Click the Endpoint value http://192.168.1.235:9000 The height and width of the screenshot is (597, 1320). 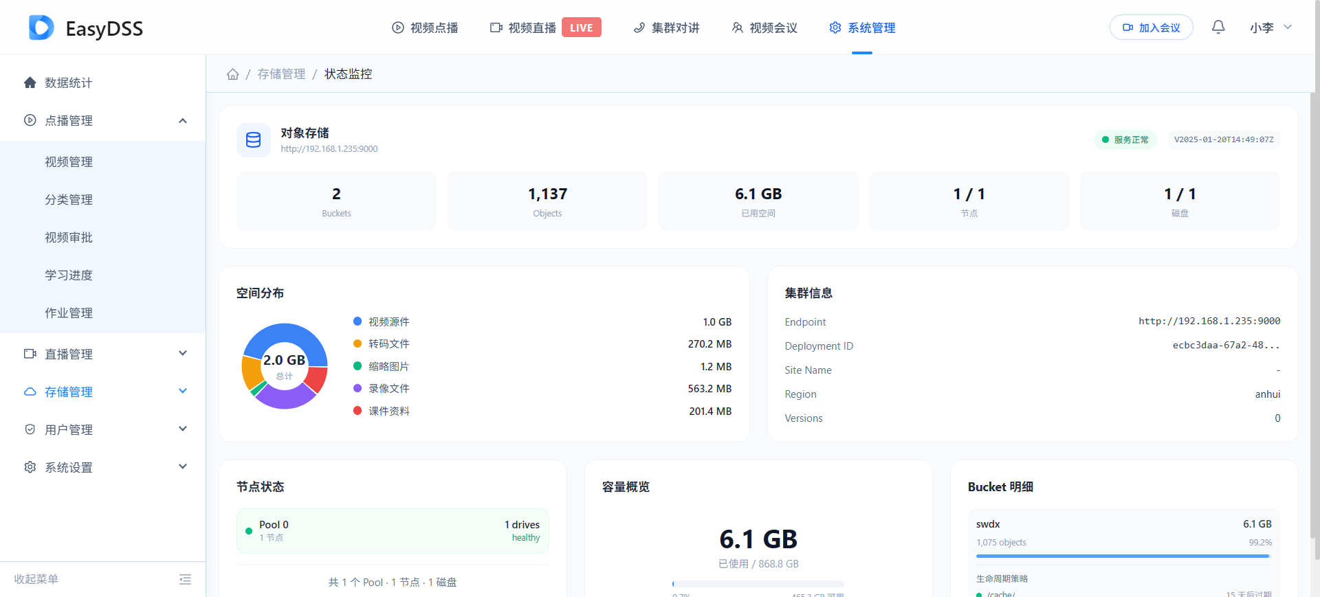coord(1209,321)
